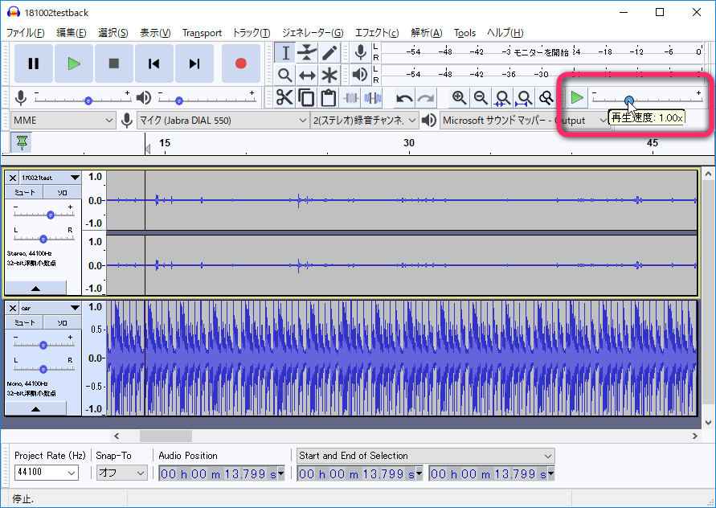Undo the last action

click(404, 98)
